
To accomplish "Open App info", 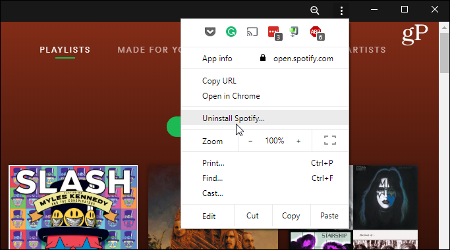I will pos(217,59).
